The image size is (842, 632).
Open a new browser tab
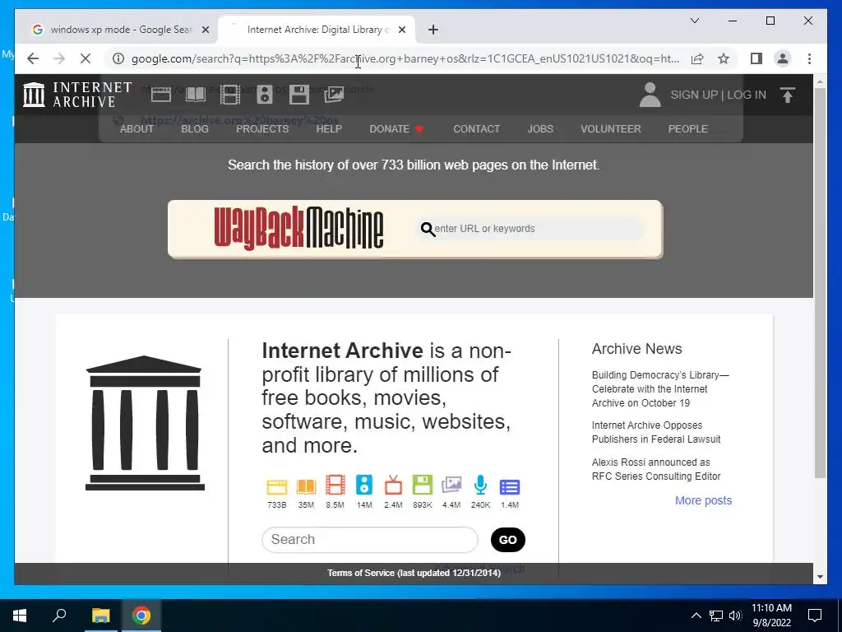point(433,30)
